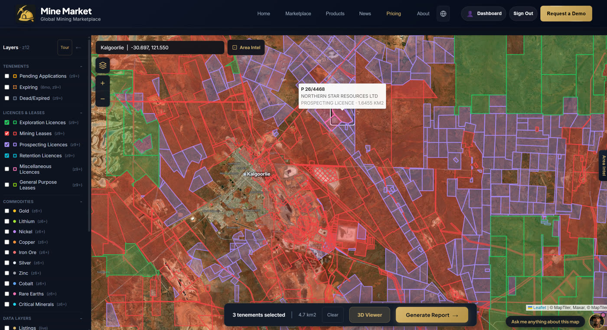Screen dimensions: 607x330
Task: Zoom out the map with minus button
Action: coord(103,99)
